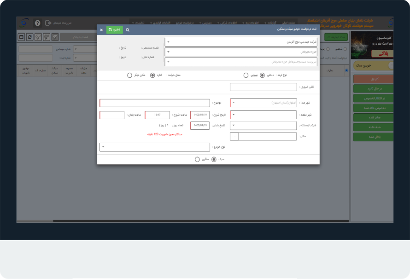Select the اداره departure radio option
The width and height of the screenshot is (410, 279).
(x=152, y=75)
